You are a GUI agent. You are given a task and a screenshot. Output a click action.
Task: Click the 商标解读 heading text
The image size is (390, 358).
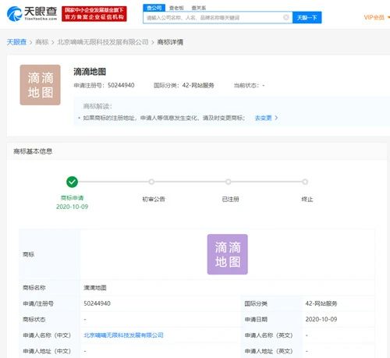pyautogui.click(x=97, y=106)
